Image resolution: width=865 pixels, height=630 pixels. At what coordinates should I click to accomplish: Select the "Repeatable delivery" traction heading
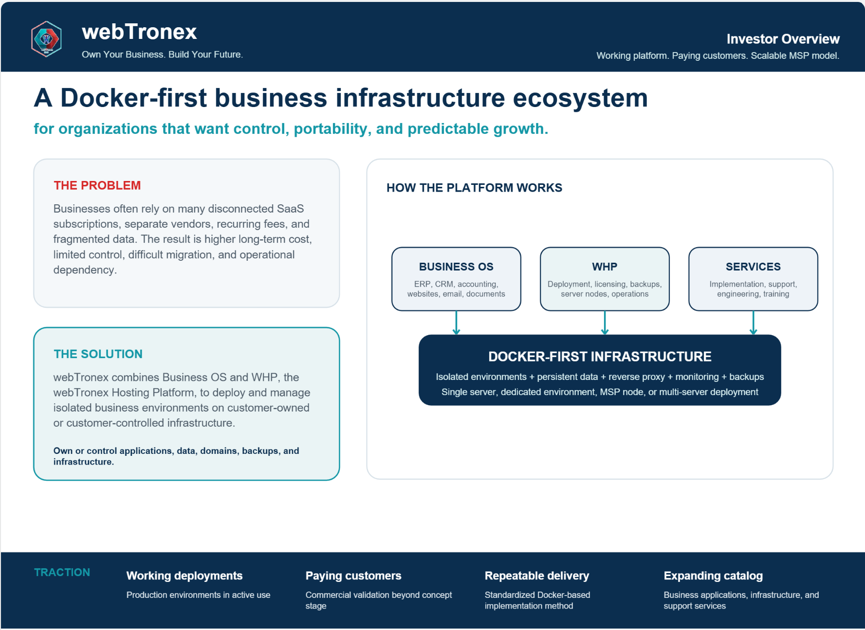(x=537, y=576)
